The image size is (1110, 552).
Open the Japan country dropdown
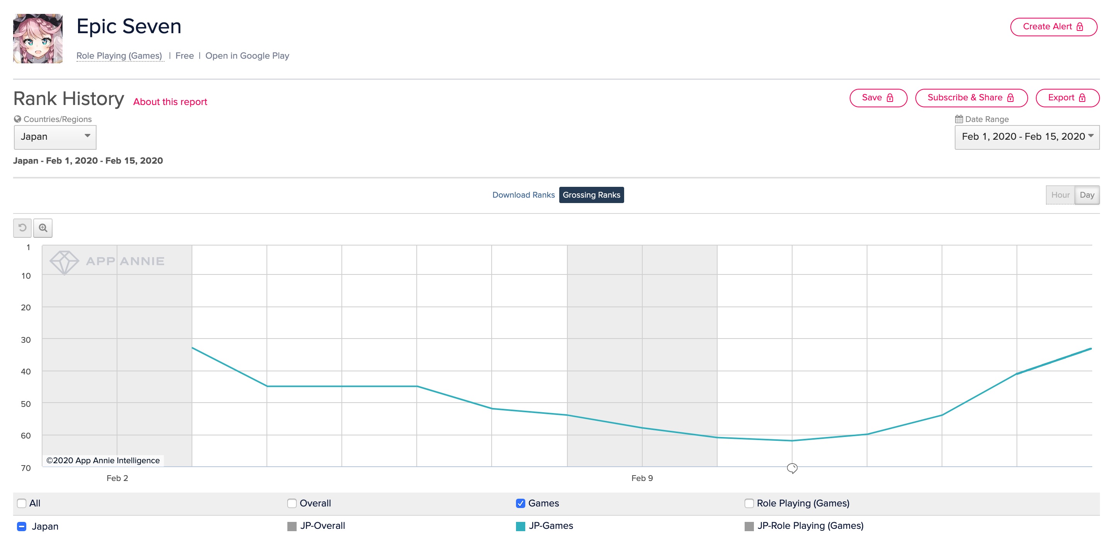(x=55, y=137)
